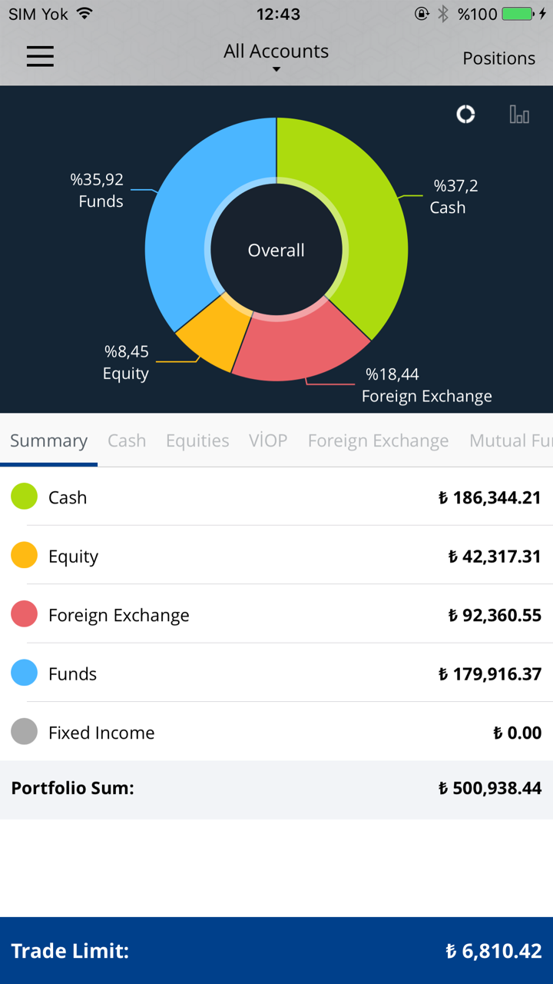Tap the green Cash color dot

point(25,497)
